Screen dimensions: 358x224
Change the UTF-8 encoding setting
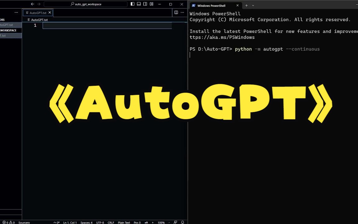pos(100,222)
